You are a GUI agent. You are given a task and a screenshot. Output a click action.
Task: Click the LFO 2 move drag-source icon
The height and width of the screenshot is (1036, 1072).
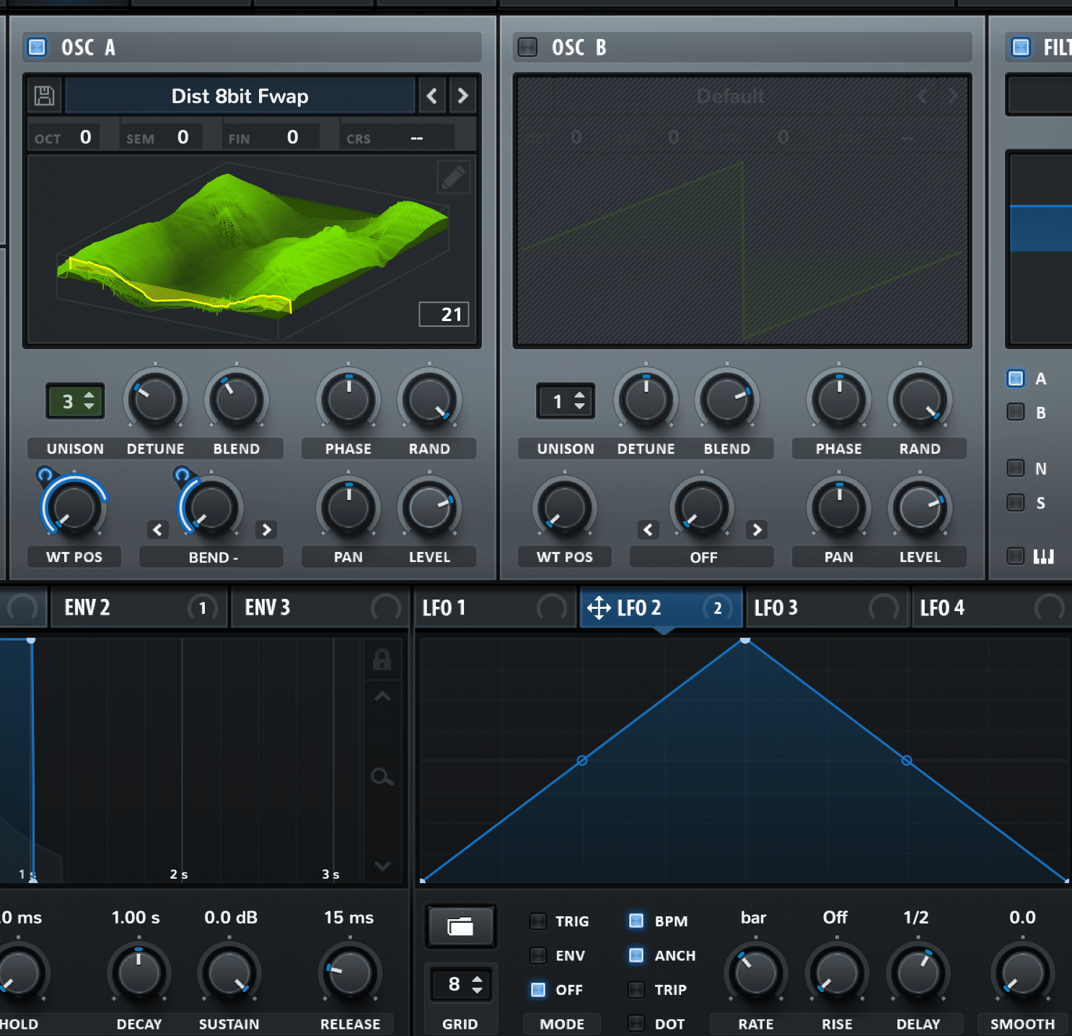click(599, 607)
